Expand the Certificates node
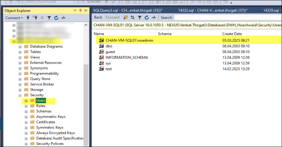 [26, 122]
